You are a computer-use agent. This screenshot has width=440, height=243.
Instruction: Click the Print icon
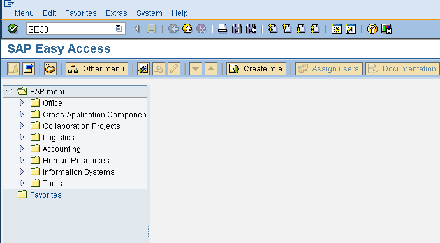tap(223, 29)
